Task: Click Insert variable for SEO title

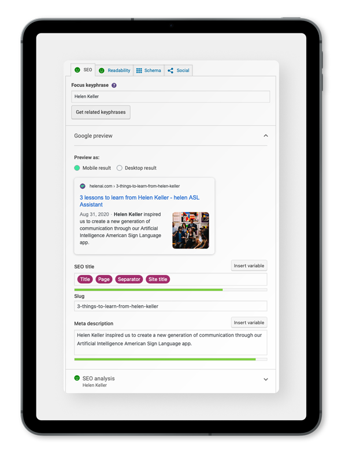Action: point(249,265)
